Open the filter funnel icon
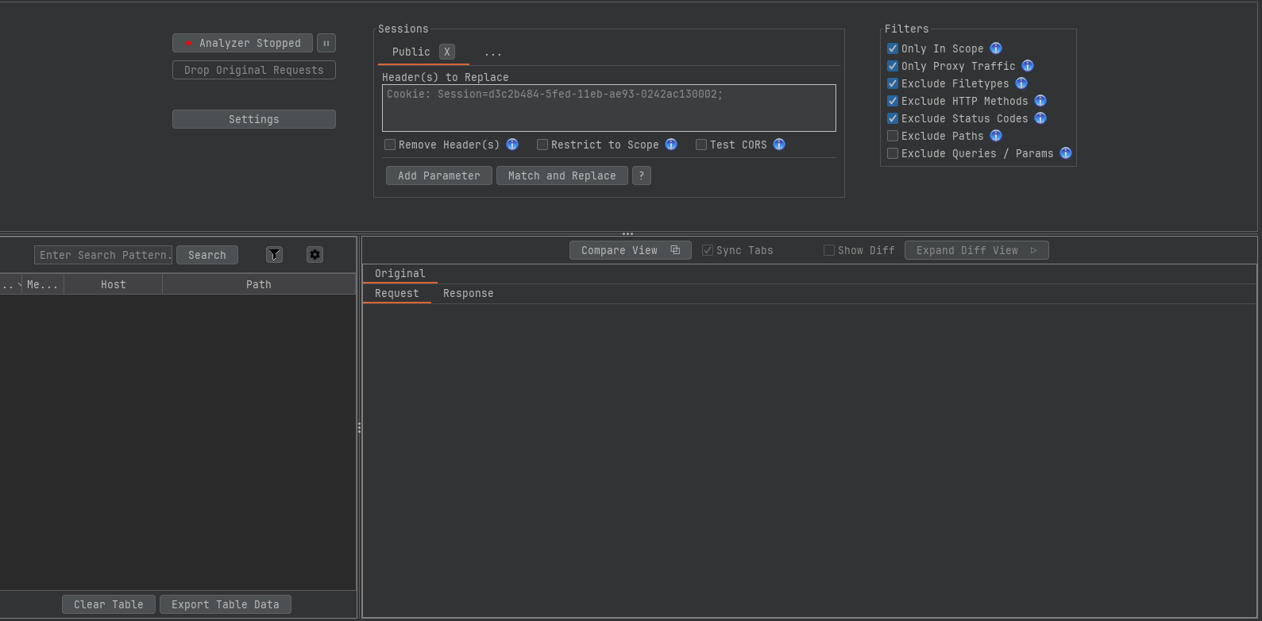 pos(274,255)
